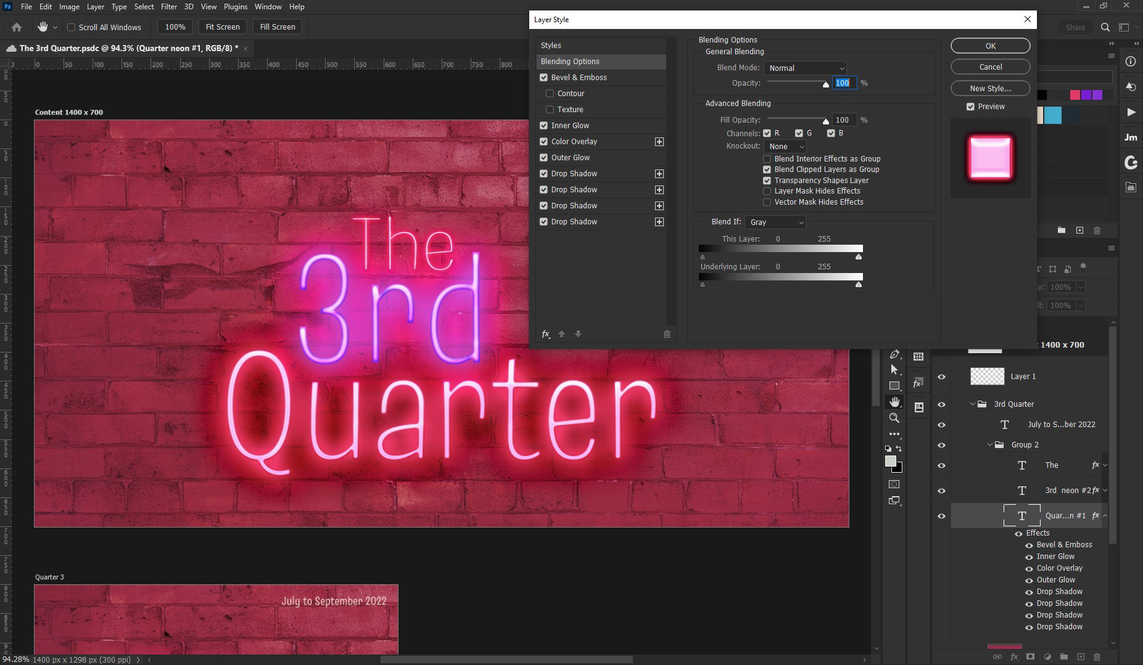1143x665 pixels.
Task: Open the Select menu
Action: 144,7
